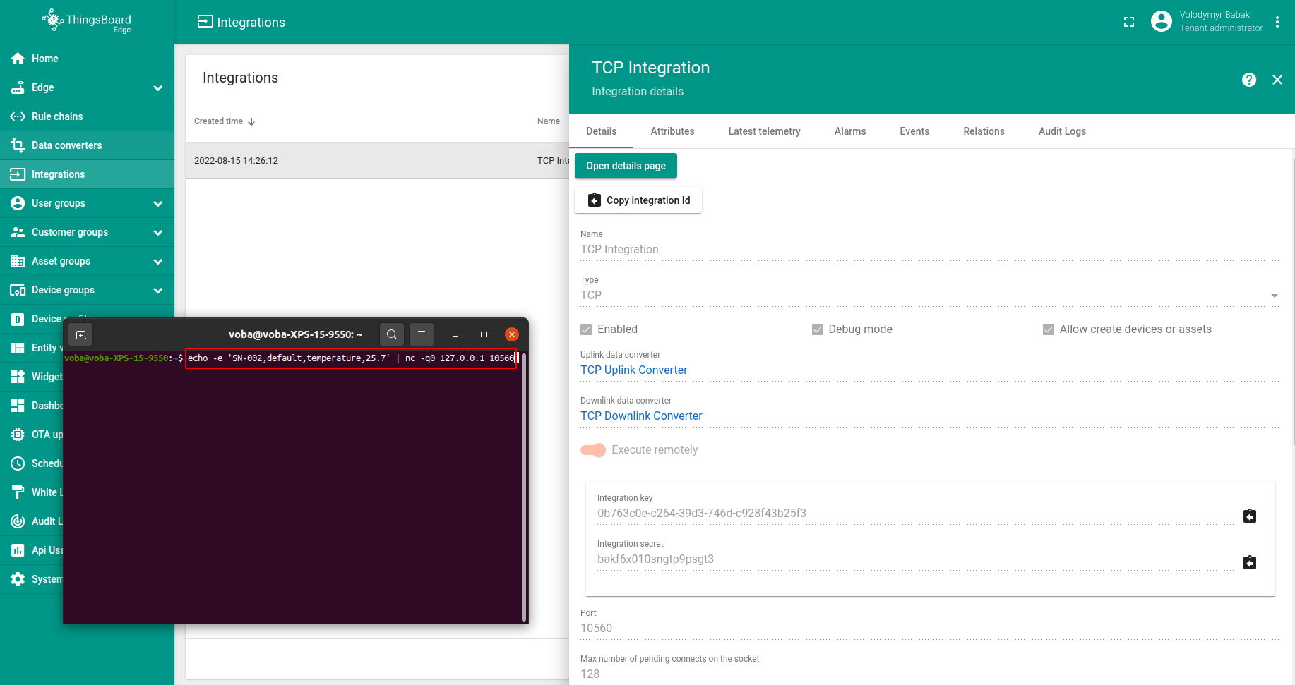Switch to the Attributes tab
This screenshot has height=685, width=1295.
pyautogui.click(x=673, y=131)
